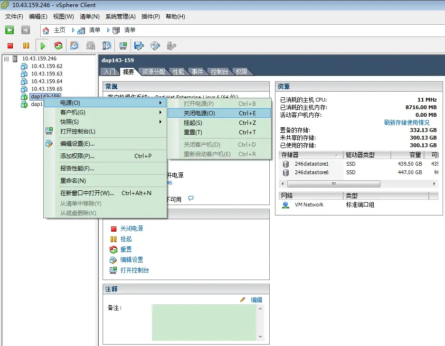Click the USB device connect toolbar icon
445x346 pixels.
(x=171, y=46)
